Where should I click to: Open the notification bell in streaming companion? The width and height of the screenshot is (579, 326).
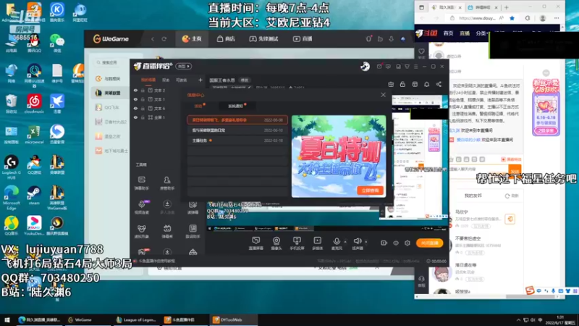tap(426, 84)
